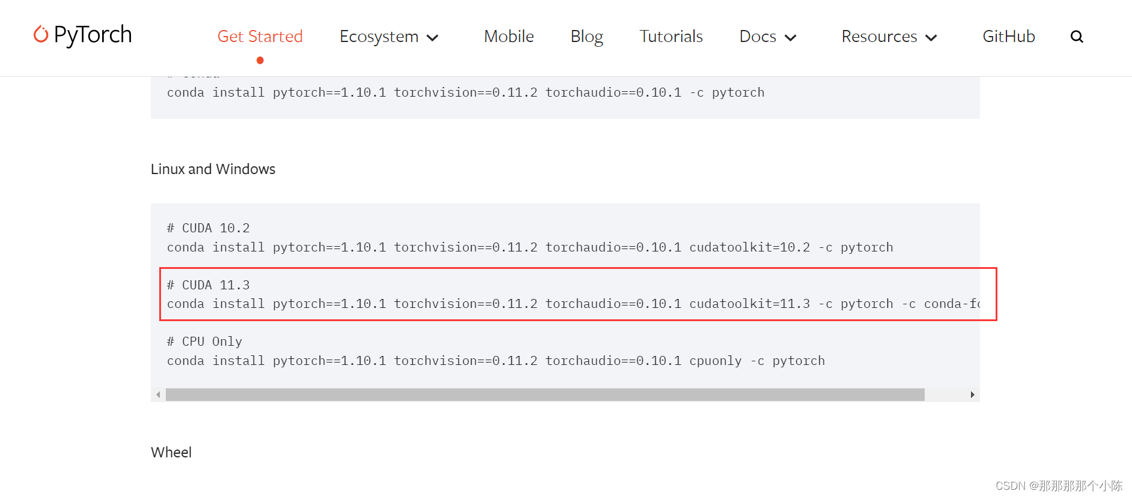
Task: Click the code block right scroll arrow
Action: tap(972, 394)
